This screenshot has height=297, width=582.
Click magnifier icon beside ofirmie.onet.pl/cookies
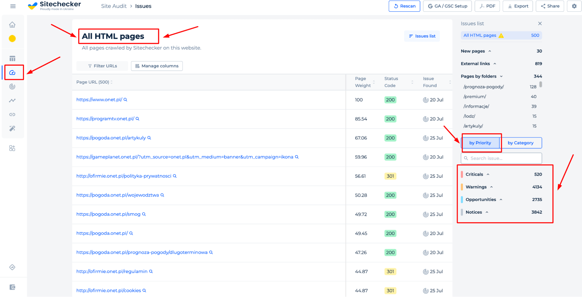144,291
